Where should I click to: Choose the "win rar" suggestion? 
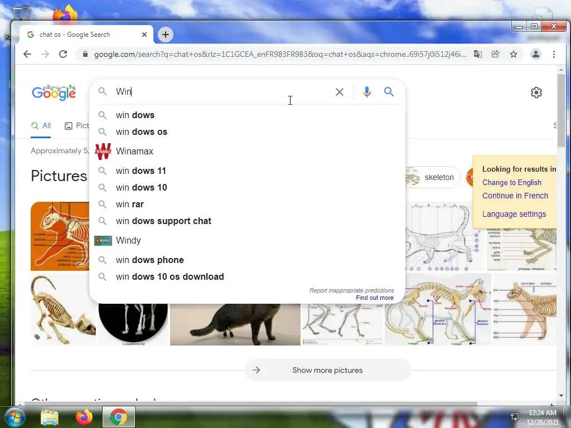pos(247,204)
